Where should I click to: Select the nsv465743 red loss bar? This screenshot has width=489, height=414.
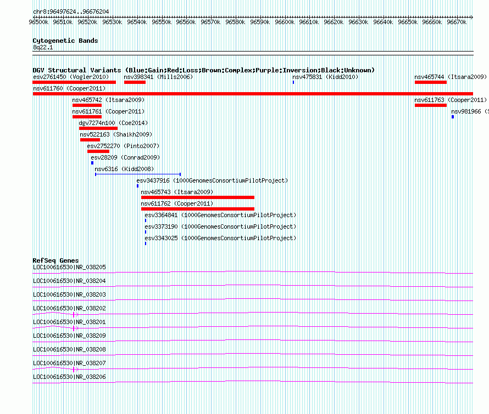(198, 197)
